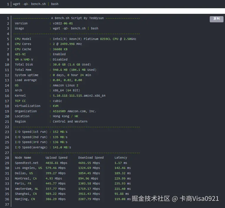Click node name 'Paris, FR'

click(x=23, y=184)
